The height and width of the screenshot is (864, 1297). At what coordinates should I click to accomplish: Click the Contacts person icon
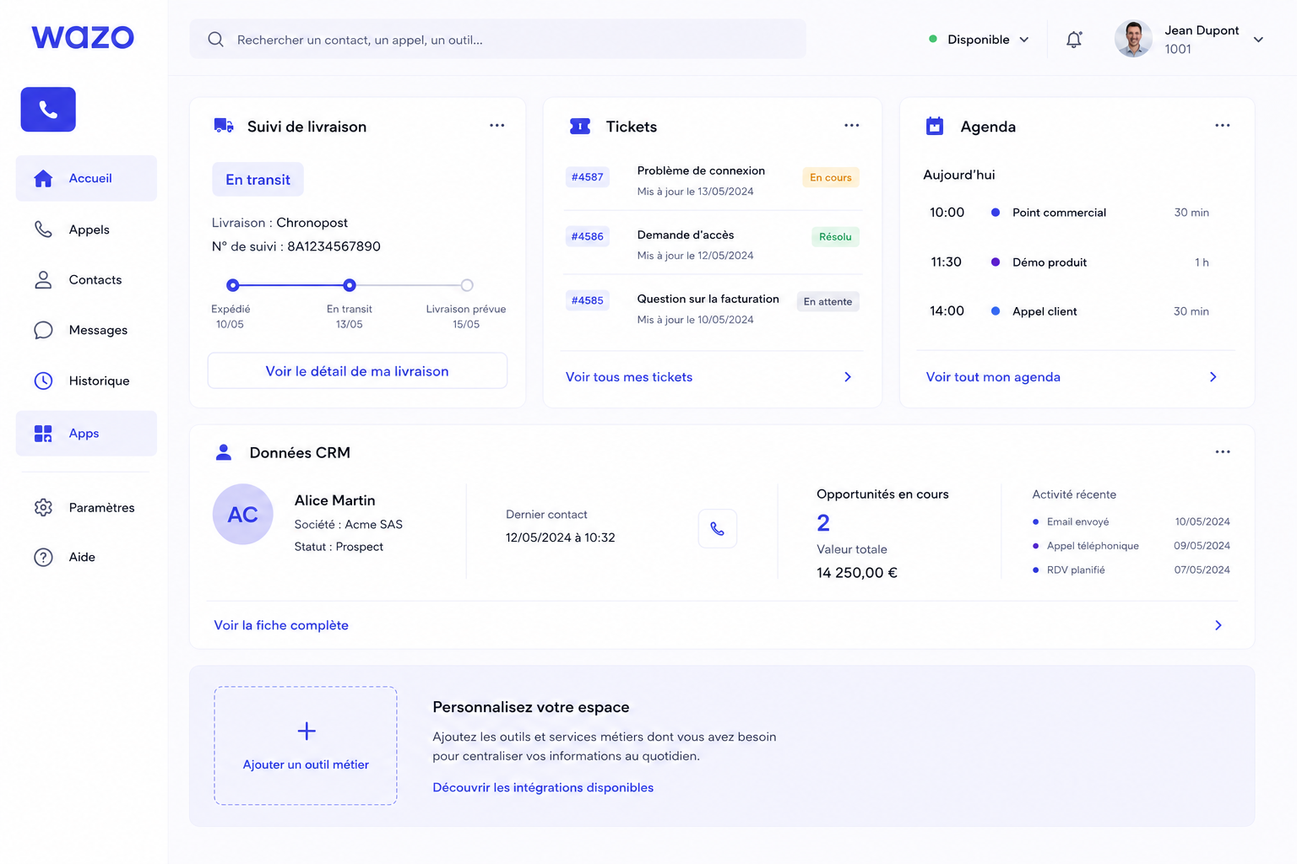[43, 280]
